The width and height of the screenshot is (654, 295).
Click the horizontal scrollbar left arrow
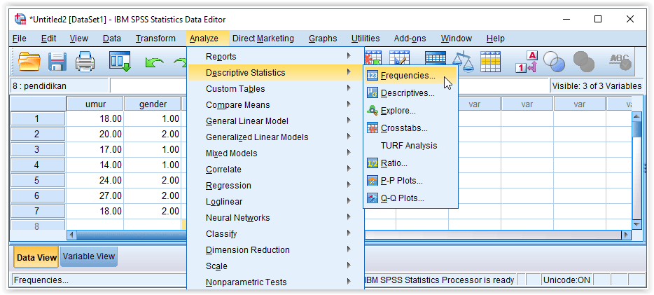click(71, 235)
